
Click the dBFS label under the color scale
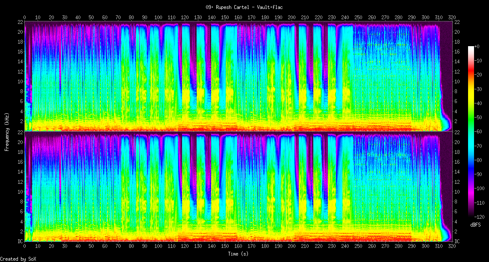[x=476, y=225]
